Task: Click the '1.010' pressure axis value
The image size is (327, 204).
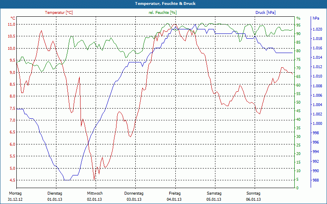Action: coord(317,76)
